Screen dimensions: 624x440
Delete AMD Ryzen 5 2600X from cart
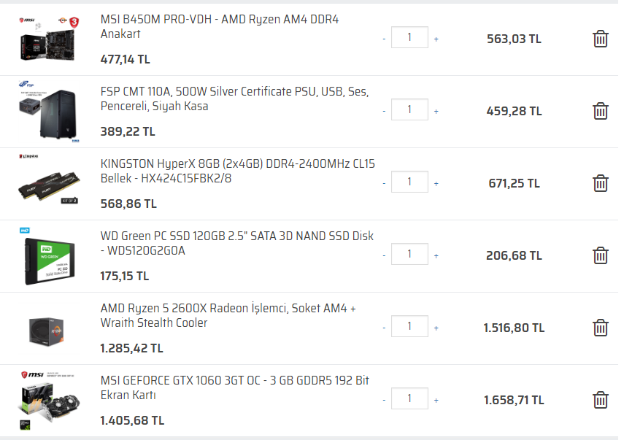click(x=600, y=328)
